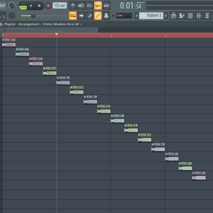
Task: Expand arrow after K3nto Modern Kick G#
Action: [x=81, y=24]
